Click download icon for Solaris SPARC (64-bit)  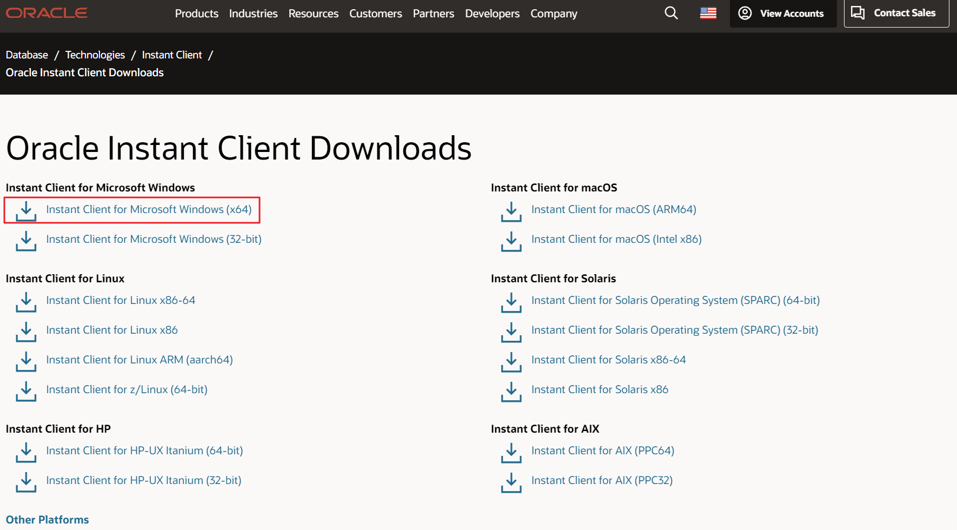[x=511, y=302]
